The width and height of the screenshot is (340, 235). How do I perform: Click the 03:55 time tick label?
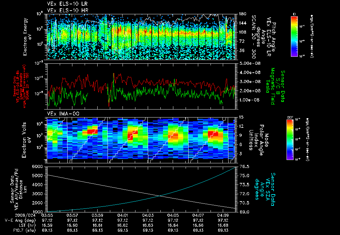click(x=47, y=215)
